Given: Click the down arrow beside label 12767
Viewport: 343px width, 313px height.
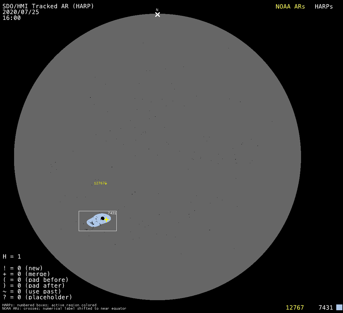Looking at the screenshot, I should (106, 183).
